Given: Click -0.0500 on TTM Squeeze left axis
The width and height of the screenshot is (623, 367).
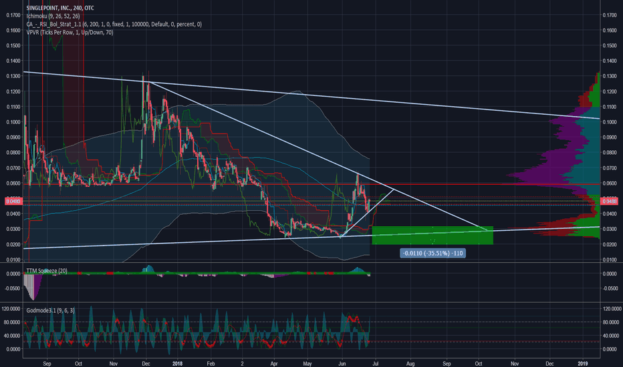Looking at the screenshot, I should pyautogui.click(x=13, y=288).
